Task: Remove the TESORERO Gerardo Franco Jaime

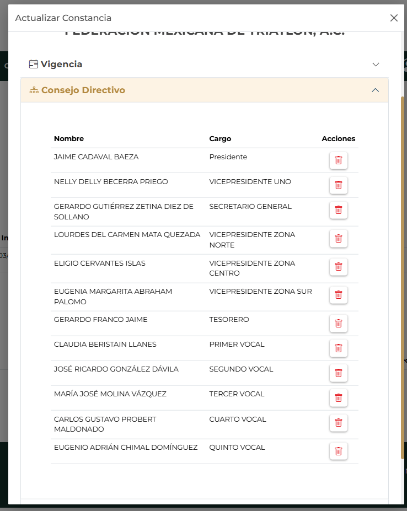Action: [339, 323]
